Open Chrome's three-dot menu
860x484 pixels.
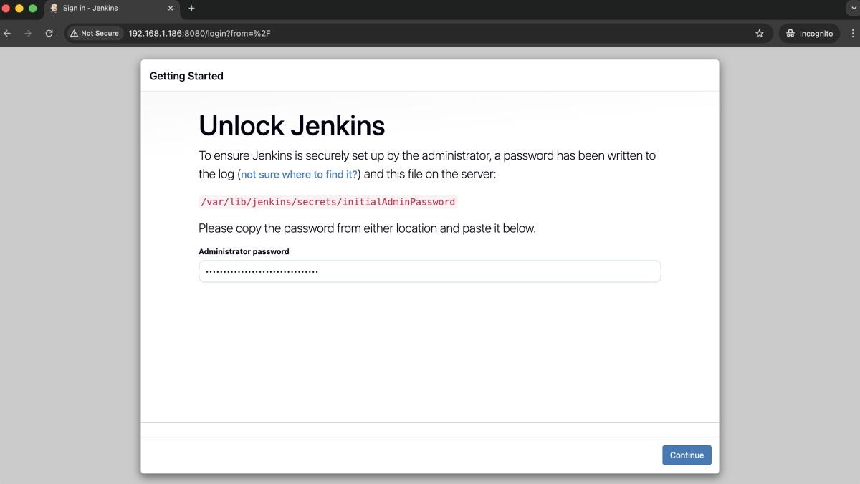[x=852, y=34]
